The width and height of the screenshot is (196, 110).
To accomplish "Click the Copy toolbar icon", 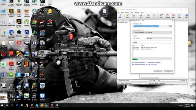I will (x=161, y=16).
